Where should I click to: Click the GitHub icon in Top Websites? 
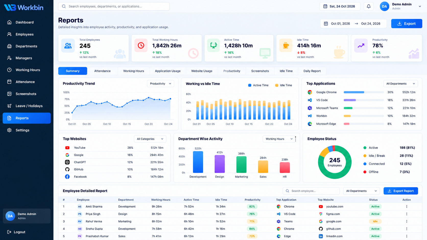point(67,169)
